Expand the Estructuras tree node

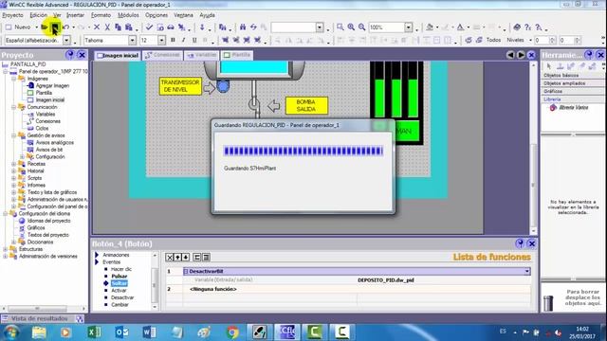(6, 249)
